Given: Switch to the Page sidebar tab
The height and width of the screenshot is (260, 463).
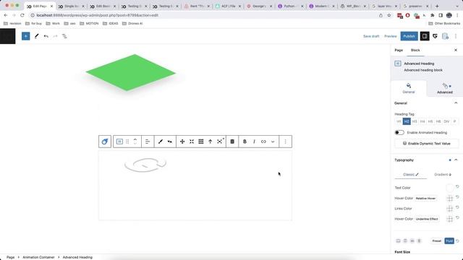Looking at the screenshot, I should tap(399, 50).
